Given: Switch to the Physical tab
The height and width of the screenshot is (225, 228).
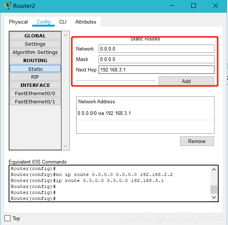Looking at the screenshot, I should (18, 22).
